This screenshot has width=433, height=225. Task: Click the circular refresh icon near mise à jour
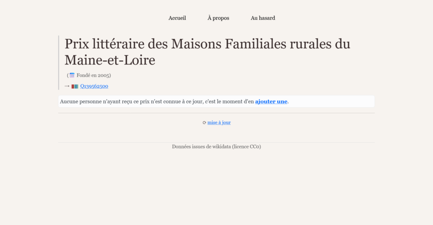(204, 123)
